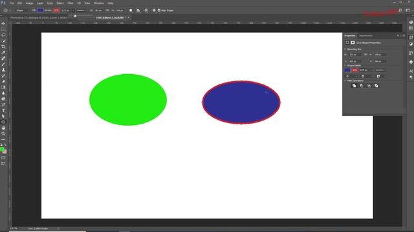Collapse the Bounding Box section

click(345, 49)
